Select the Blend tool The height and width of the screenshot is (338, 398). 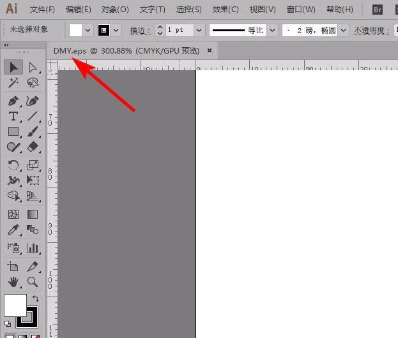click(x=33, y=230)
